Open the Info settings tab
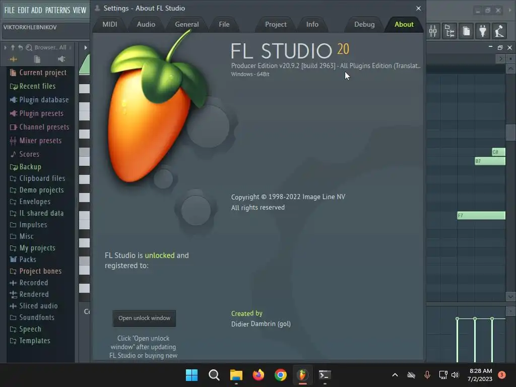The image size is (516, 387). pos(312,24)
